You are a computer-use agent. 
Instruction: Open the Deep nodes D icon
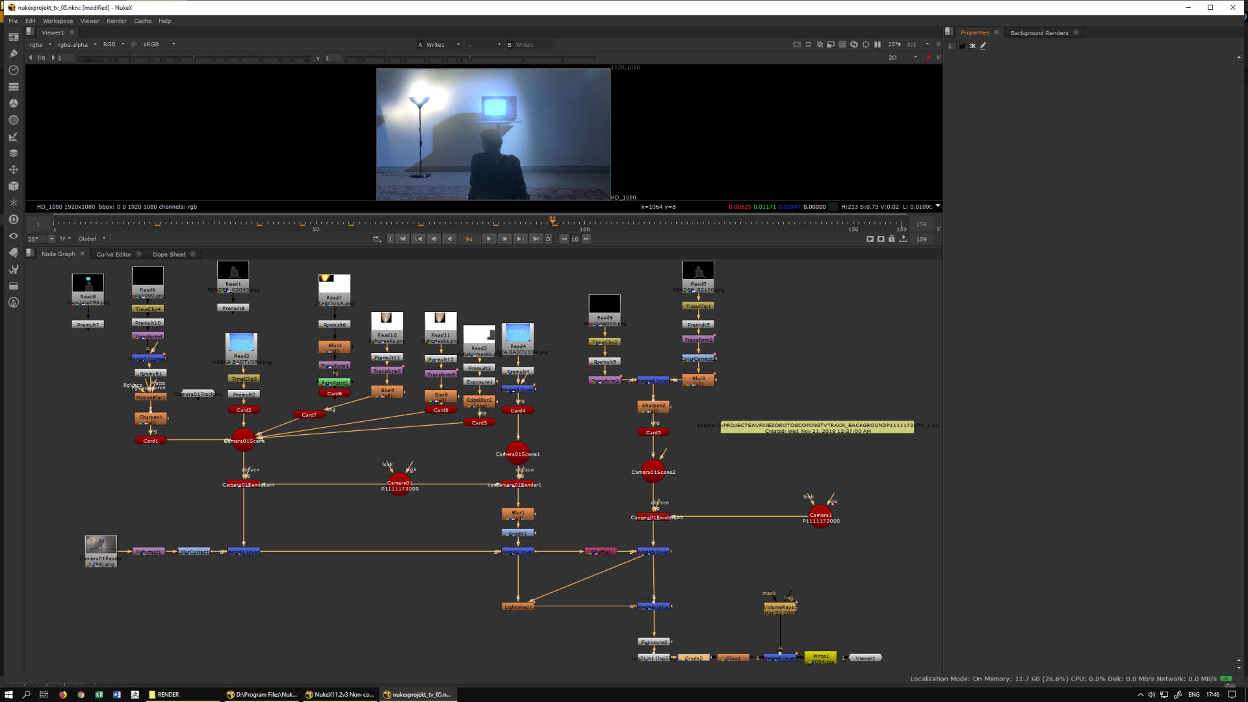[x=13, y=220]
